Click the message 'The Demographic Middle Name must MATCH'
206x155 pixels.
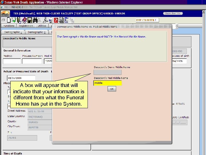102,37
